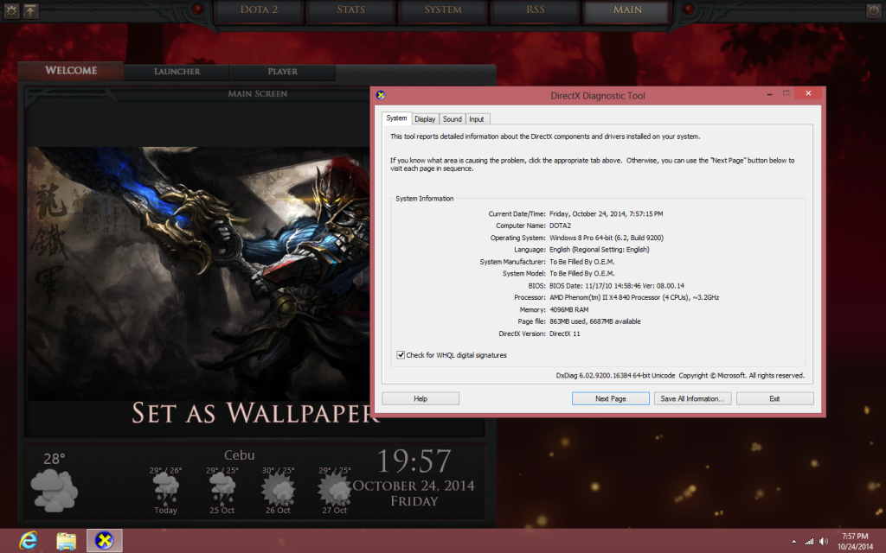Viewport: 886px width, 553px height.
Task: Click the volume speaker icon in system tray
Action: tap(824, 541)
